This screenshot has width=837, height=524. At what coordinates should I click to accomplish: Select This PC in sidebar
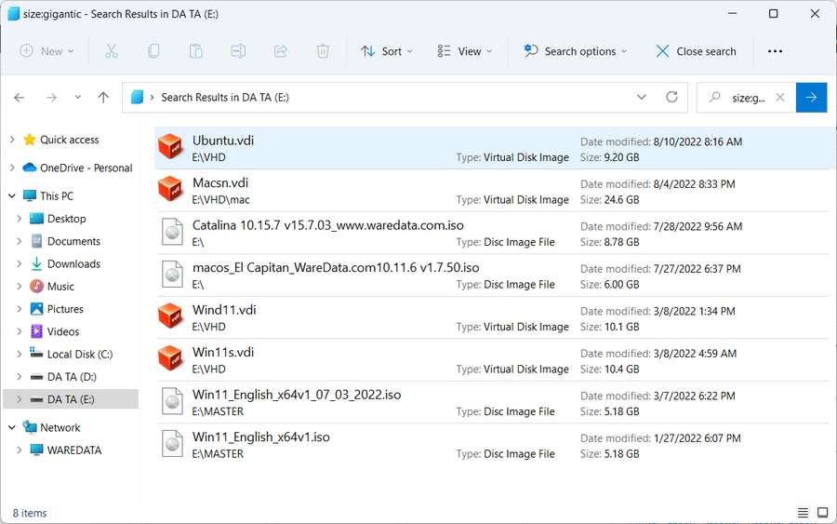coord(57,196)
